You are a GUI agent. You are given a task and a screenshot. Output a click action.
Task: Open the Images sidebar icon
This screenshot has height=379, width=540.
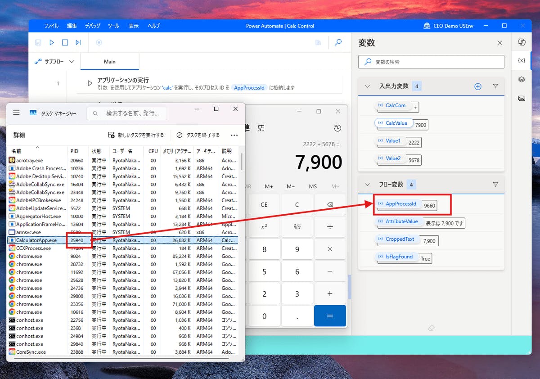(522, 98)
